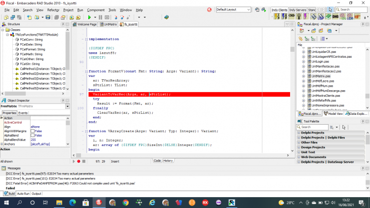This screenshot has width=370, height=208.
Task: Collapse the implementation section fold marker
Action: (86, 39)
